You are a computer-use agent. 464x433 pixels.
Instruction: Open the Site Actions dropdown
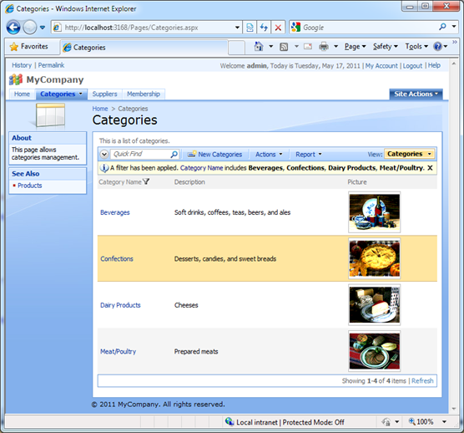(416, 94)
